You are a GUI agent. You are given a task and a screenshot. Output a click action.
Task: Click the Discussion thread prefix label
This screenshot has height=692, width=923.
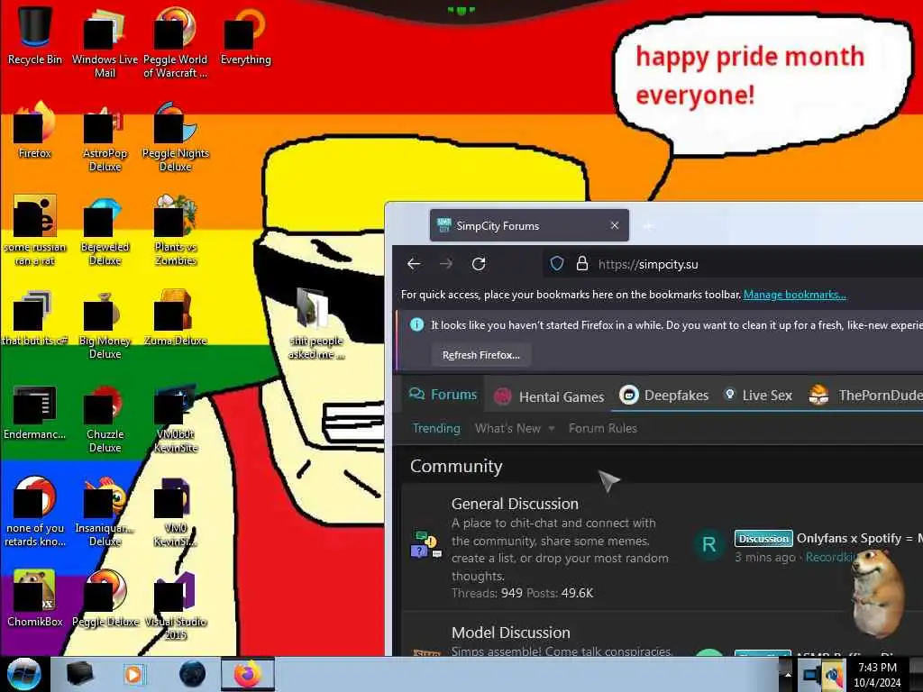pos(763,539)
